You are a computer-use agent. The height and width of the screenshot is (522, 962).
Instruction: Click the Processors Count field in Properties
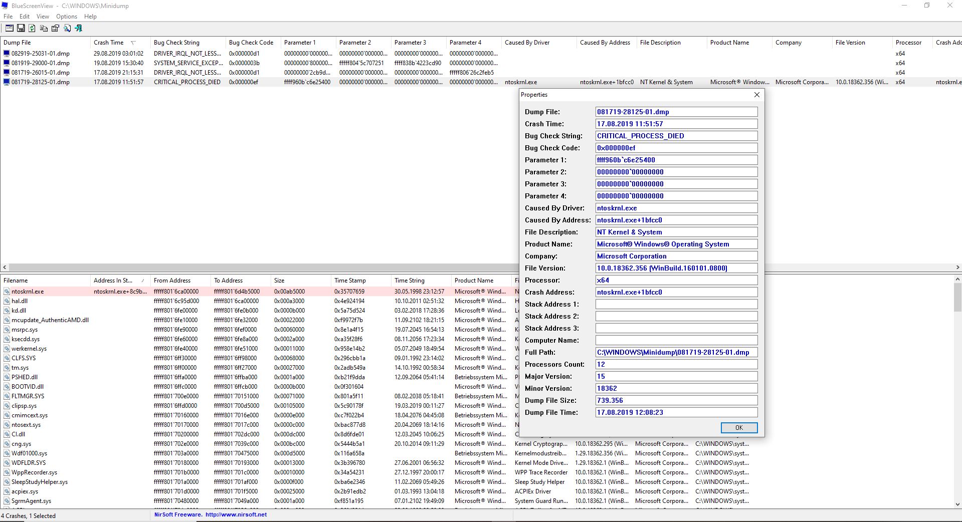[x=676, y=364]
